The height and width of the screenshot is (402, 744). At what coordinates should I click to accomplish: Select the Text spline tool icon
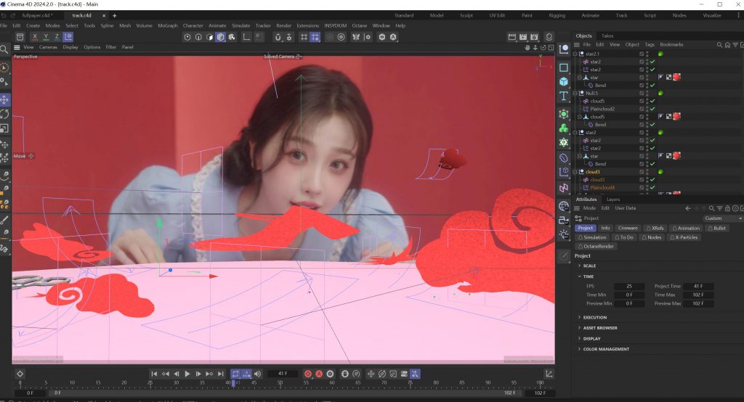pos(564,97)
